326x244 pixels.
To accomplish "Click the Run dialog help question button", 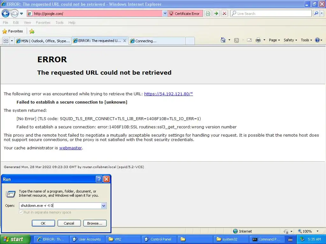I will [99, 179].
